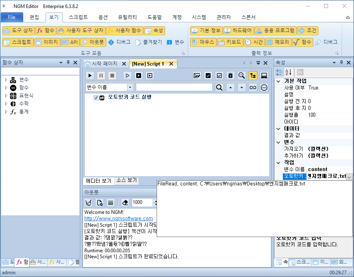Stop the running script
354x277 pixels.
112,75
